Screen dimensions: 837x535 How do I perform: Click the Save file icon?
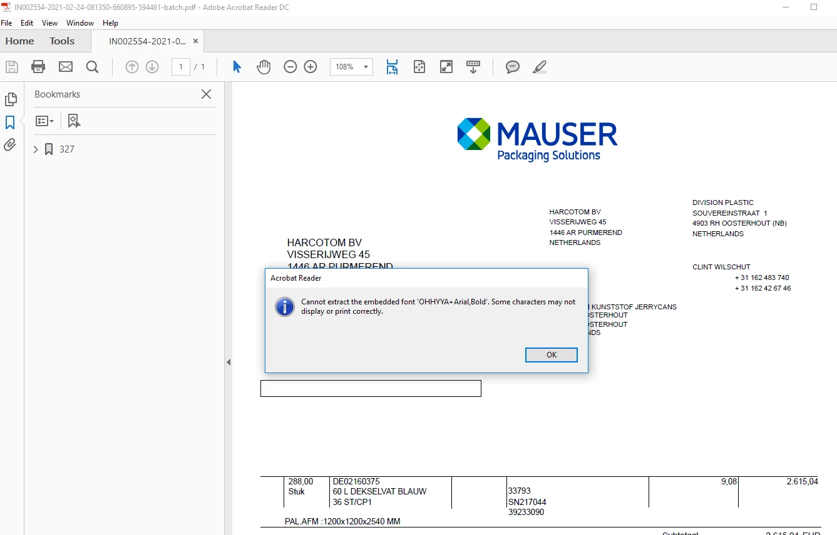tap(11, 67)
